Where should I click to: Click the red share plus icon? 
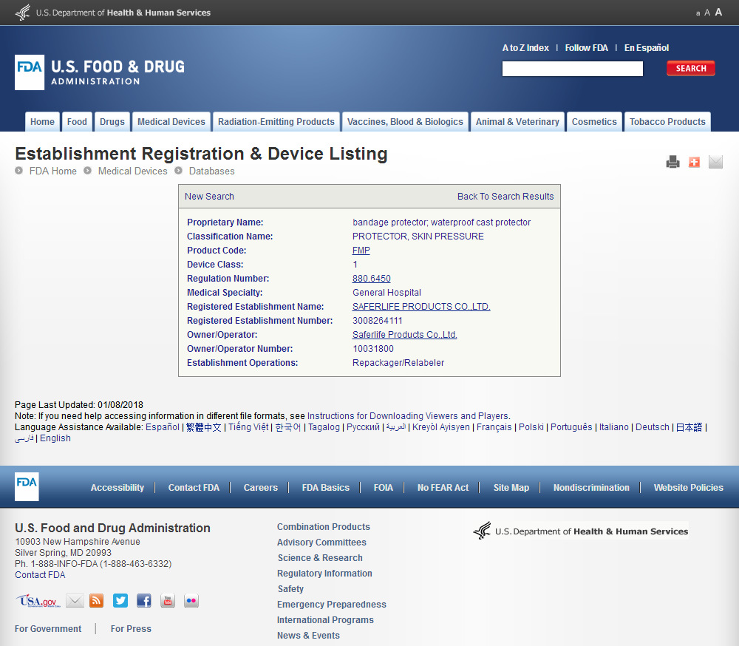point(694,162)
